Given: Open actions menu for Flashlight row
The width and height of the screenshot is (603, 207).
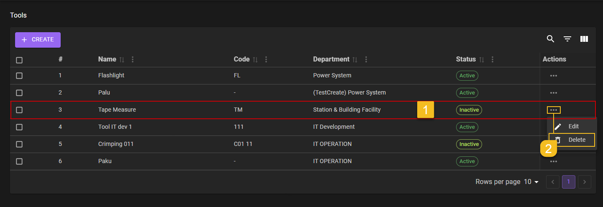Looking at the screenshot, I should click(553, 76).
